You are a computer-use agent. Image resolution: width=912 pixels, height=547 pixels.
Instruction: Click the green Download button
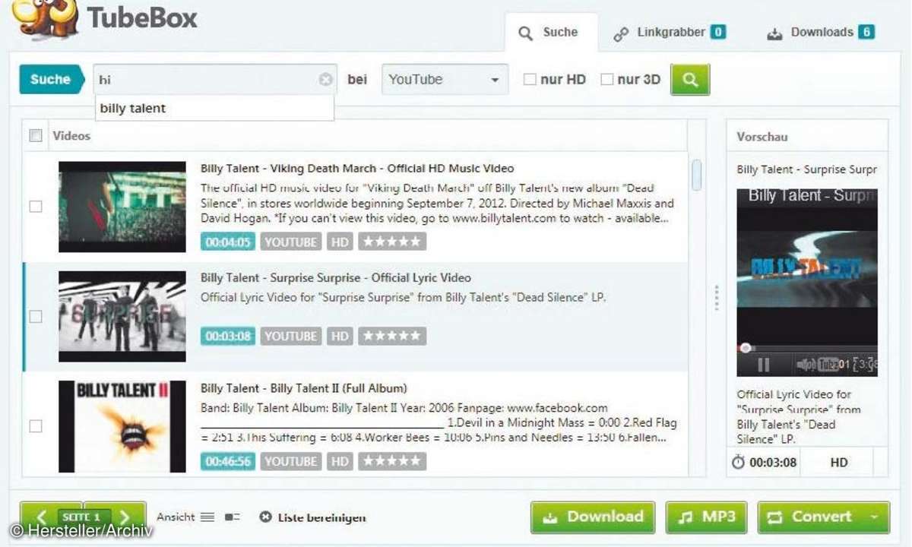tap(593, 517)
